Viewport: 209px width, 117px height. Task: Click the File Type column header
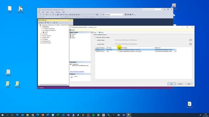coord(109,48)
